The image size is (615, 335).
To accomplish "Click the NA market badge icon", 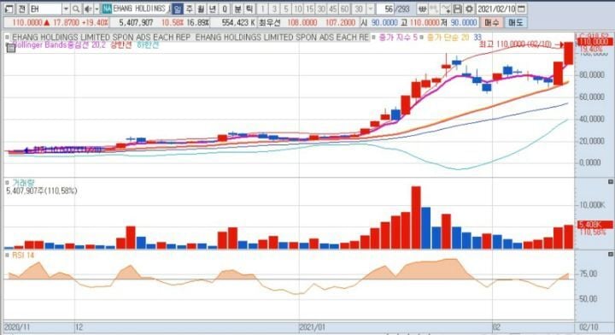I will [106, 9].
